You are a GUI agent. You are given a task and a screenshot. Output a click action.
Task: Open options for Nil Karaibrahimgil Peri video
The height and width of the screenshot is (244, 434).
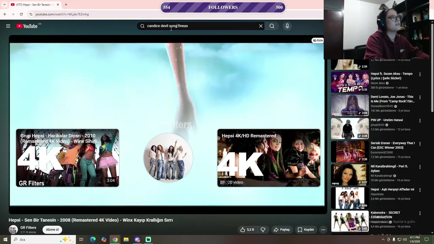click(x=420, y=167)
